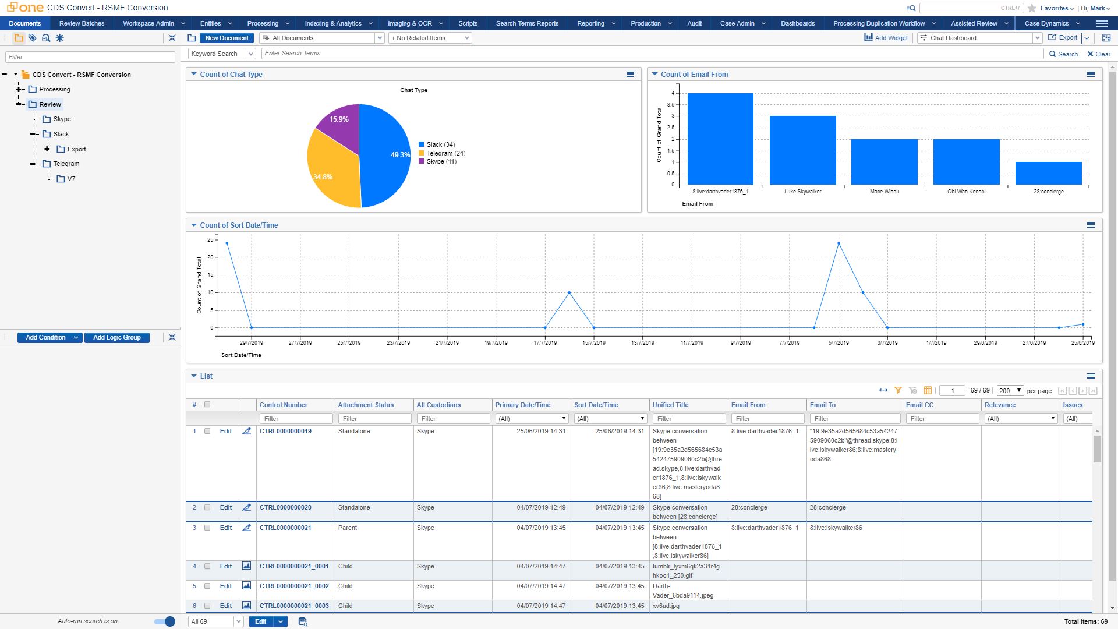Open the folder browser icon in left pane
The width and height of the screenshot is (1118, 629).
[x=19, y=38]
